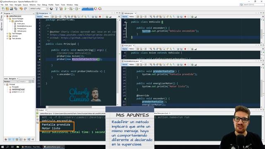This screenshot has width=265, height=149.
Task: Toggle the first filter button at Navigator bottom
Action: 6,139
